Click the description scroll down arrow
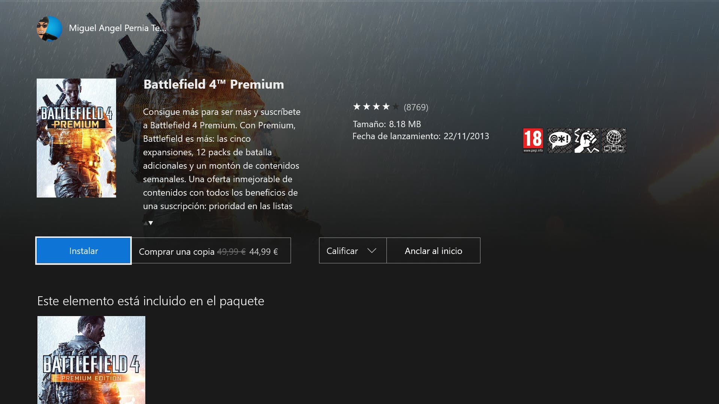The image size is (719, 404). (x=151, y=223)
